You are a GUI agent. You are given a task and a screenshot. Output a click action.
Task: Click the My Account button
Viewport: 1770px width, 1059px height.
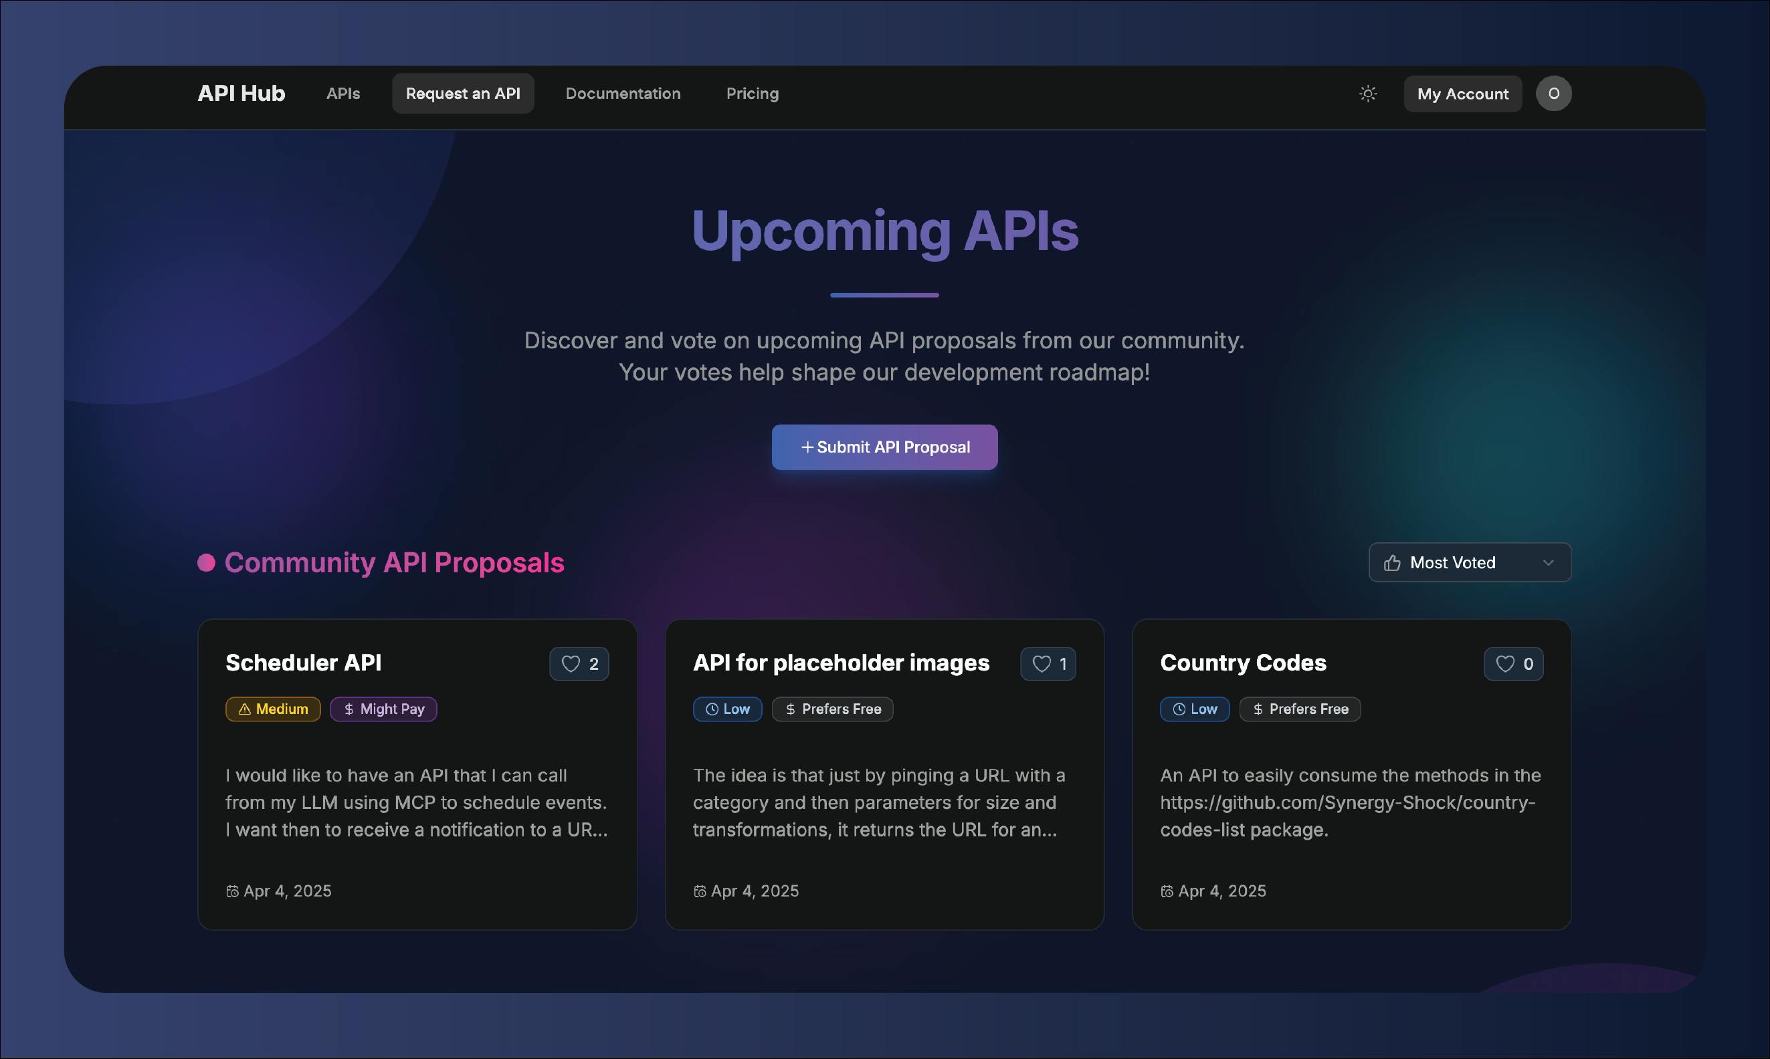point(1462,94)
